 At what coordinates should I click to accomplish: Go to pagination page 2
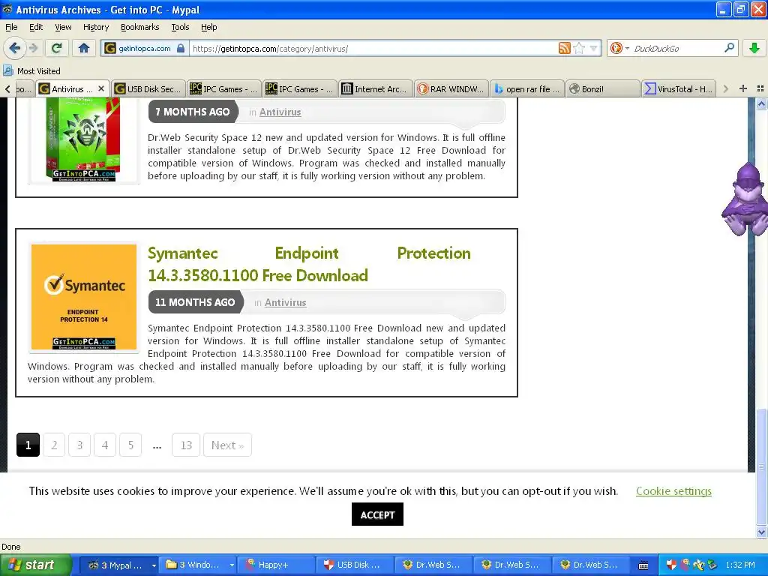pyautogui.click(x=54, y=445)
